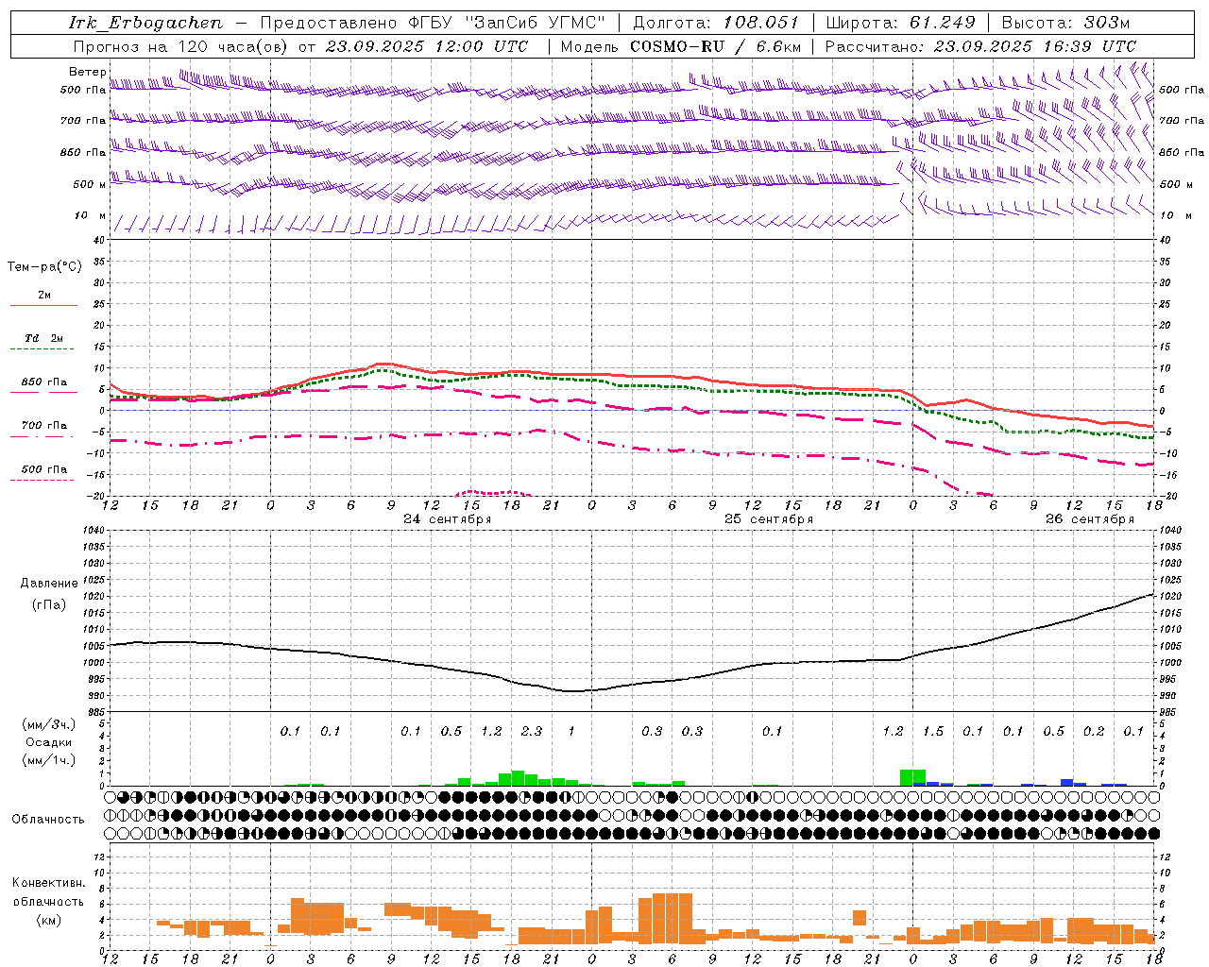
Task: Select the Тем-ра(°C) axis title
Action: pyautogui.click(x=44, y=267)
